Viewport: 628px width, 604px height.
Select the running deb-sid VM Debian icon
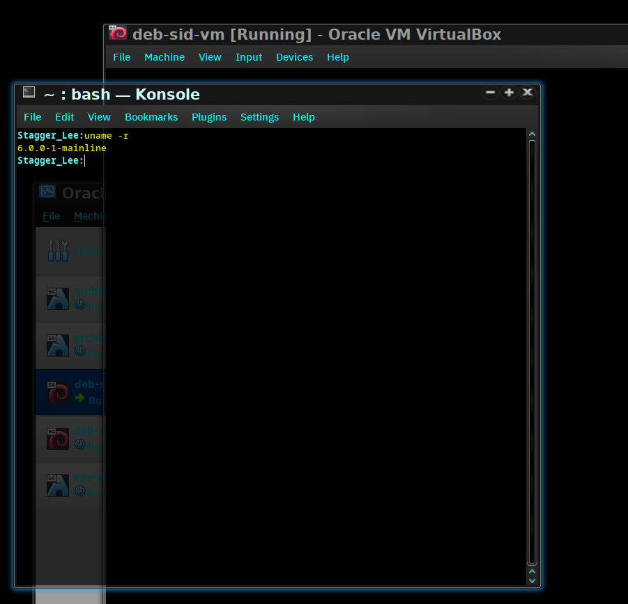pyautogui.click(x=58, y=392)
